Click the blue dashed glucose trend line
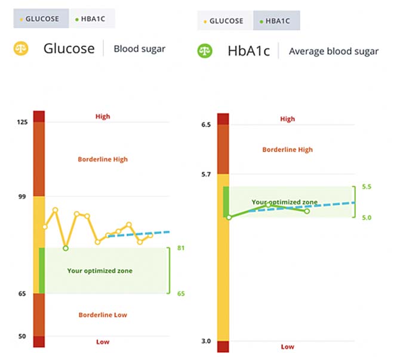Image resolution: width=403 pixels, height=357 pixels. coord(139,234)
